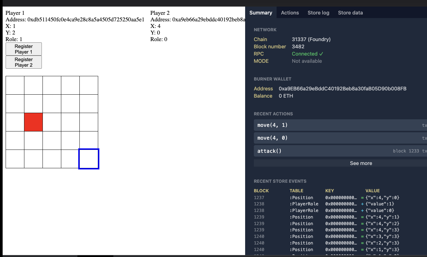This screenshot has height=257, width=427.
Task: Click event value {"x":4,"y":2}
Action: (x=383, y=223)
